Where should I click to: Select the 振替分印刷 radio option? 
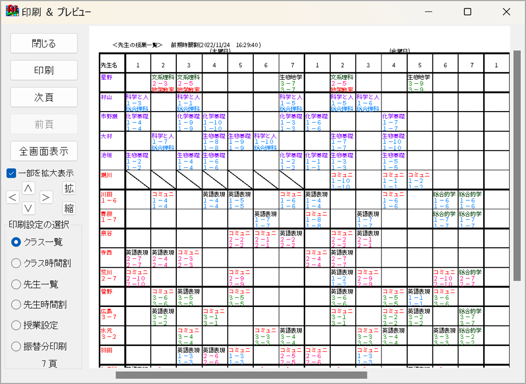click(16, 347)
